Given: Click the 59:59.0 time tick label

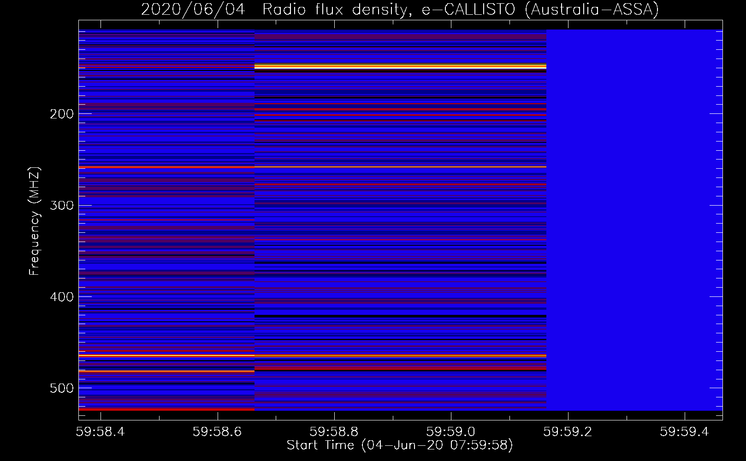Looking at the screenshot, I should click(451, 431).
